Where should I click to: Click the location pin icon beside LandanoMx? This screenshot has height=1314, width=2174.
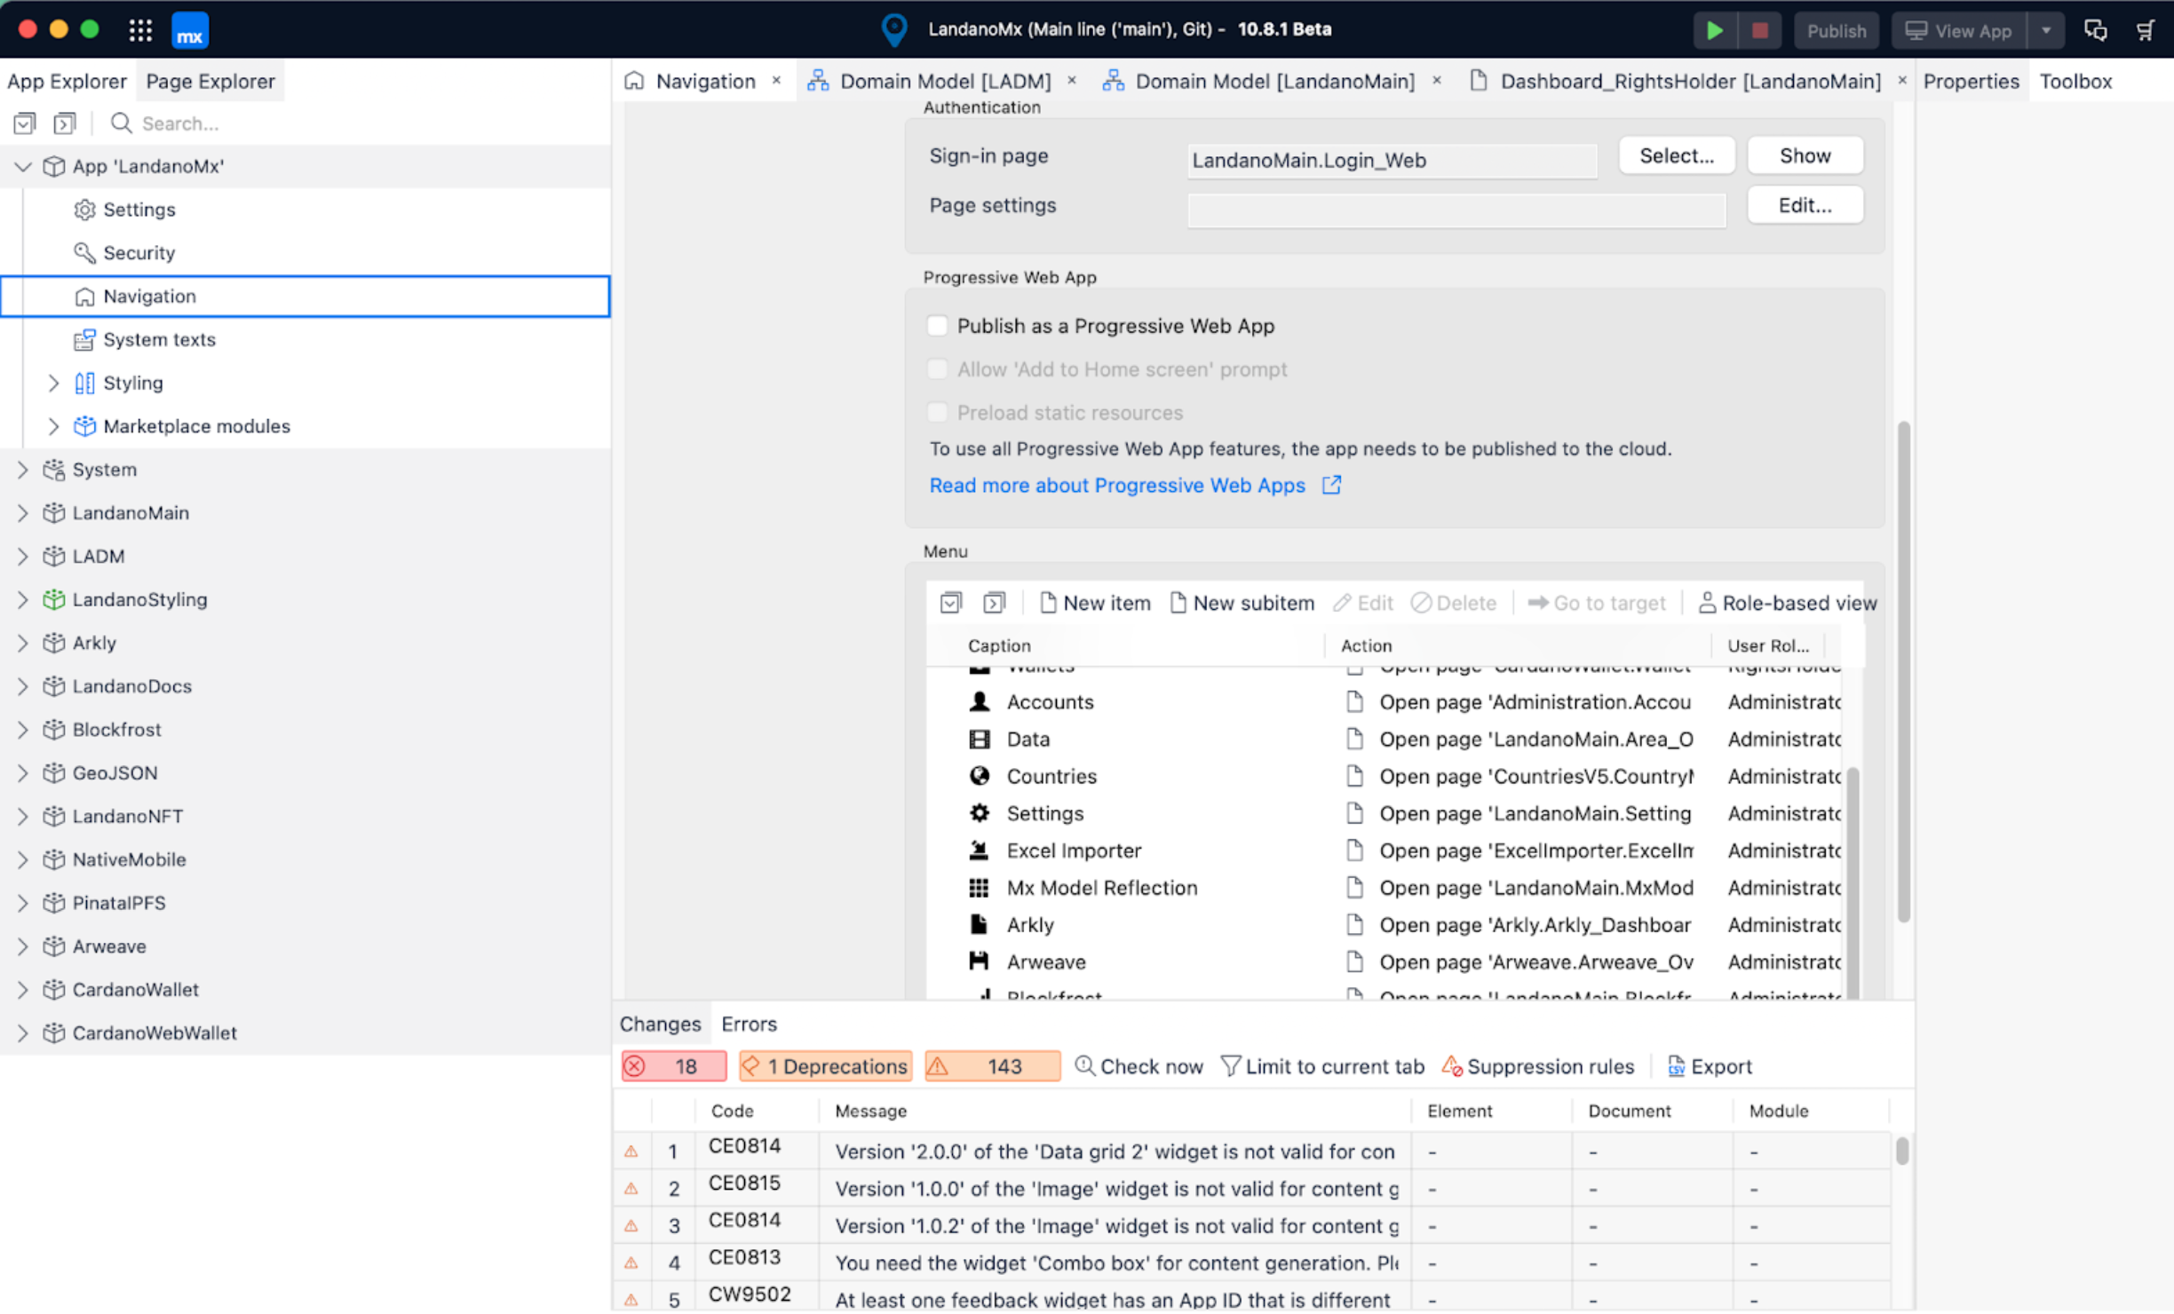893,30
